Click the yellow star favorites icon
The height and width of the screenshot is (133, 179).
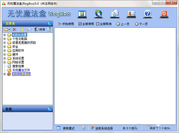click(22, 29)
